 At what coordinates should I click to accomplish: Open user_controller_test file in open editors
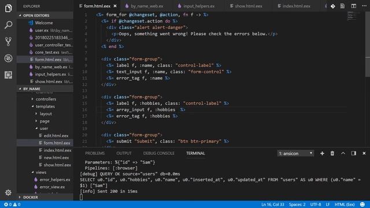(45, 45)
